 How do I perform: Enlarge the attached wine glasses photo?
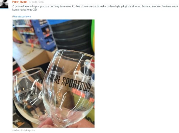point(53,74)
